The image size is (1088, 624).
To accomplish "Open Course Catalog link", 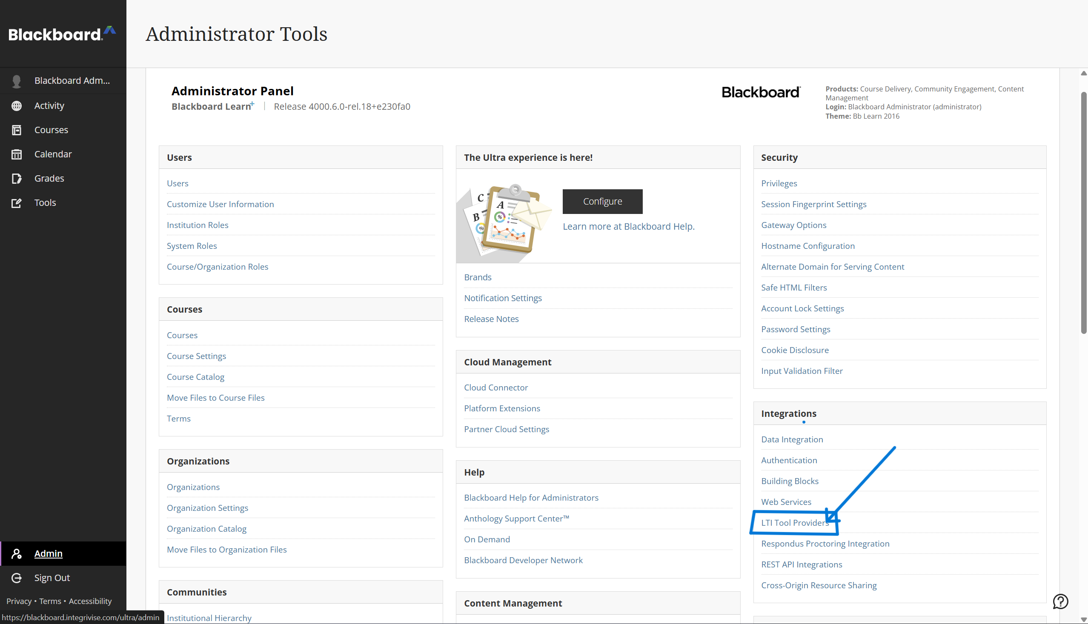I will point(195,377).
